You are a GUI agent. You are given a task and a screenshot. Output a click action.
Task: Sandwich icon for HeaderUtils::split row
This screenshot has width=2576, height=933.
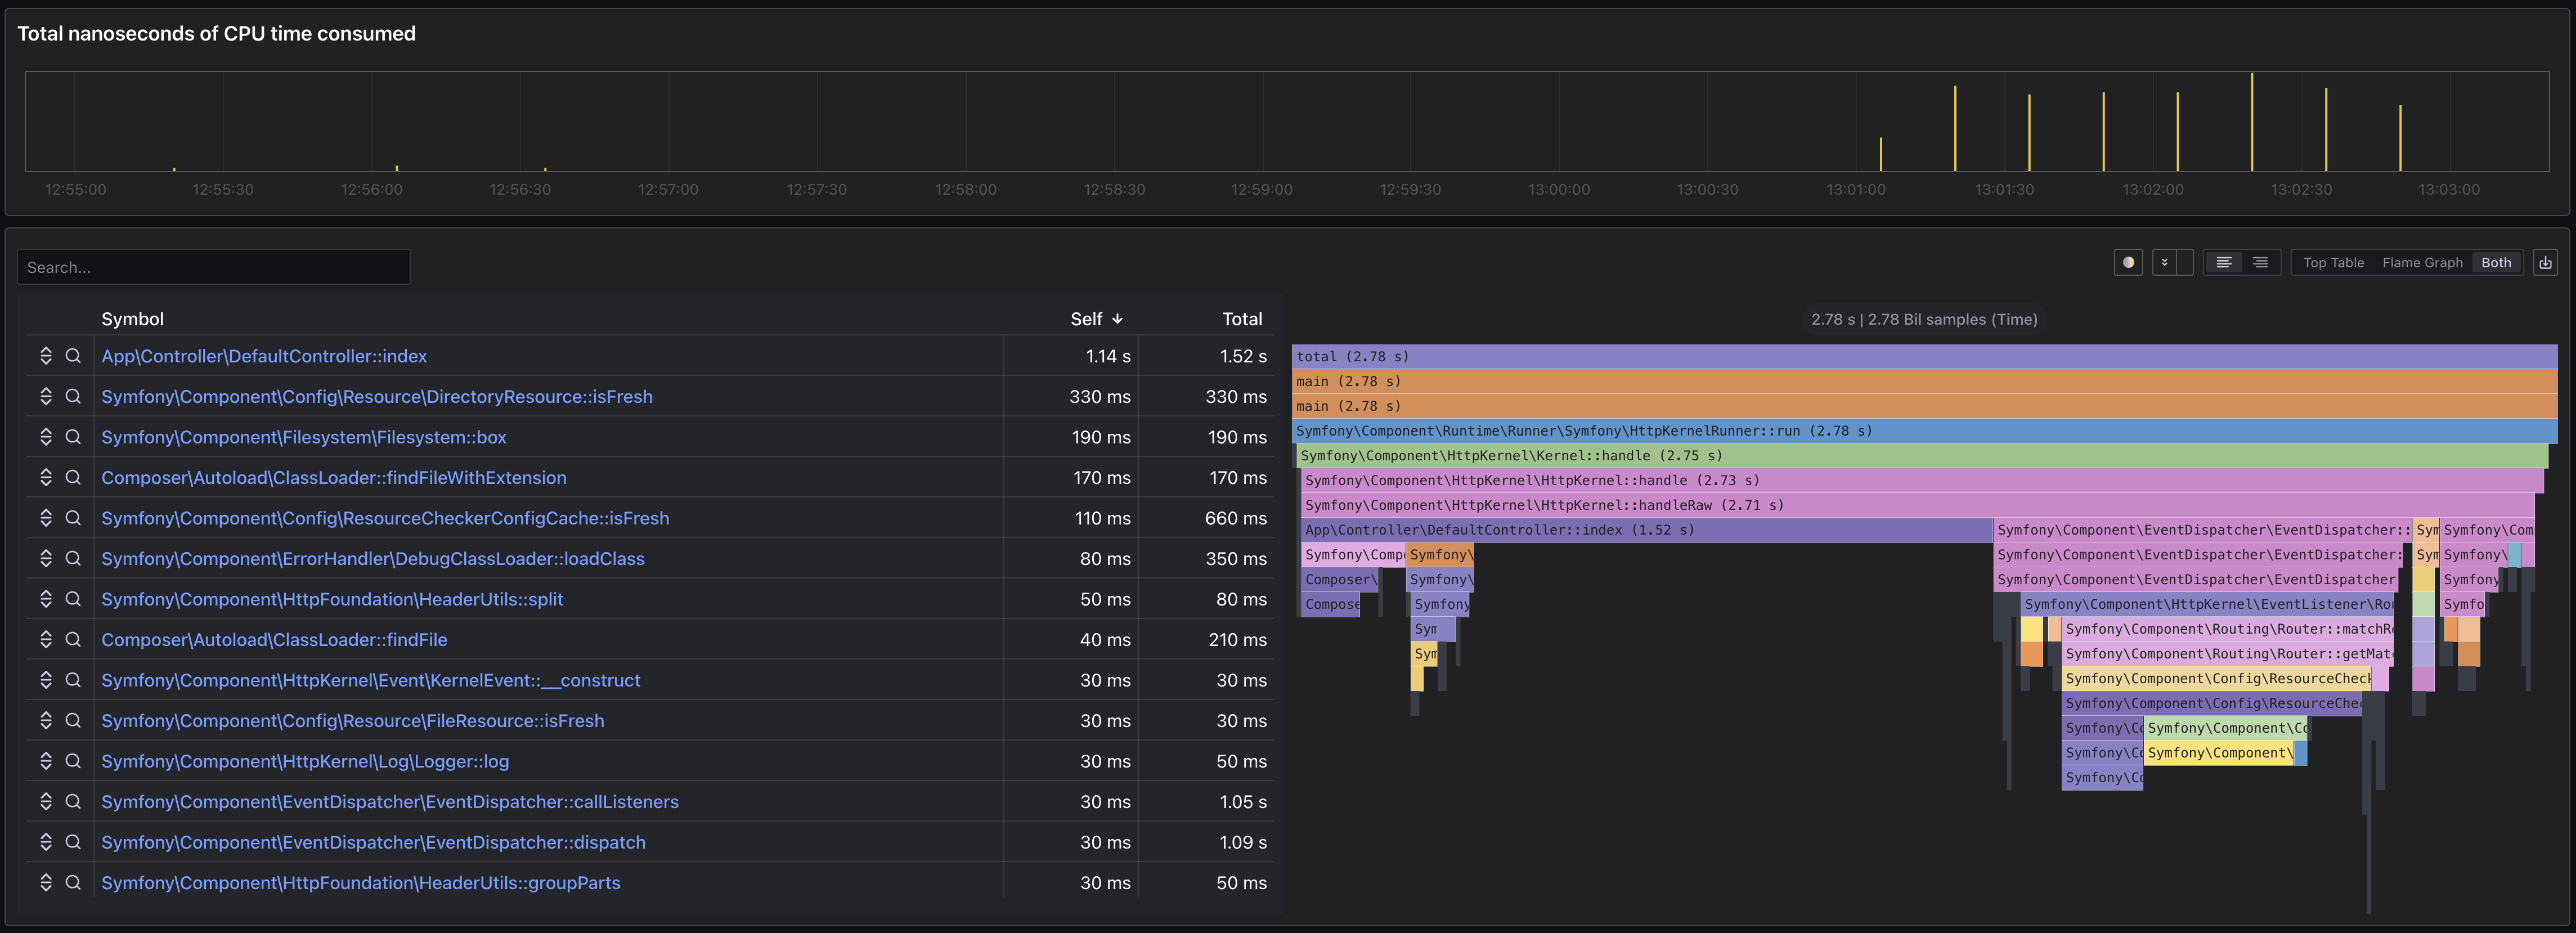click(45, 599)
